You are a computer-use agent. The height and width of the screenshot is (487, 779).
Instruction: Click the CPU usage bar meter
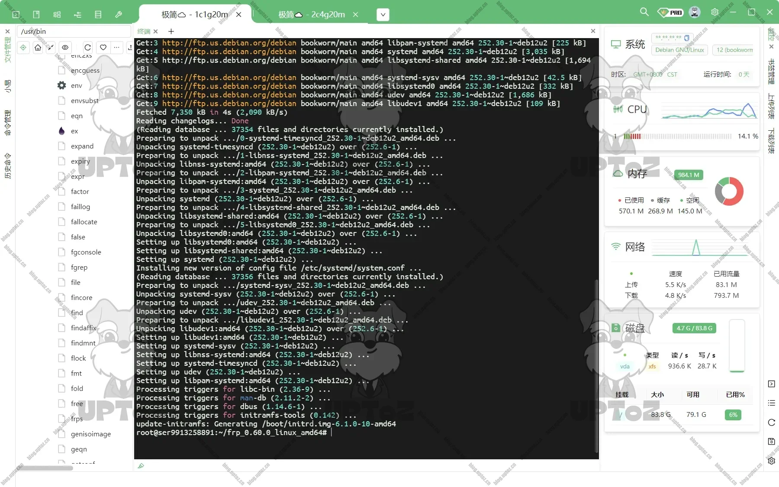click(678, 136)
